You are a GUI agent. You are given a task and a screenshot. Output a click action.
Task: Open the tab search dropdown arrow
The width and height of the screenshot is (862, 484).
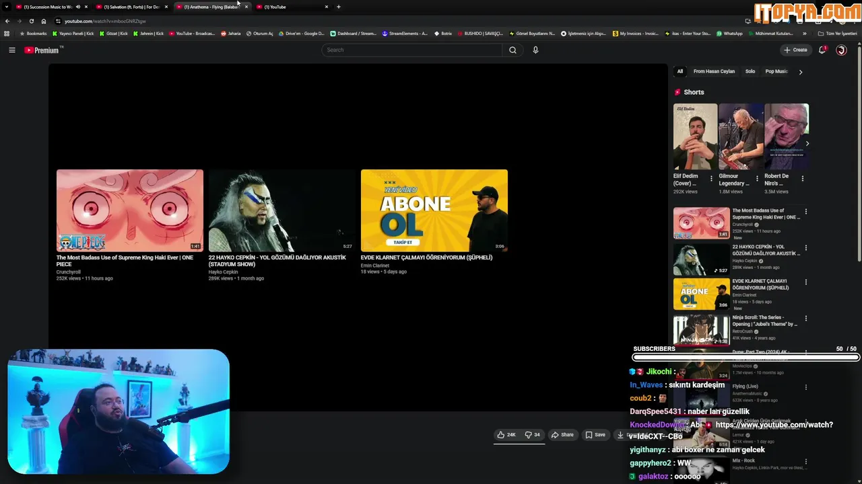(x=7, y=7)
